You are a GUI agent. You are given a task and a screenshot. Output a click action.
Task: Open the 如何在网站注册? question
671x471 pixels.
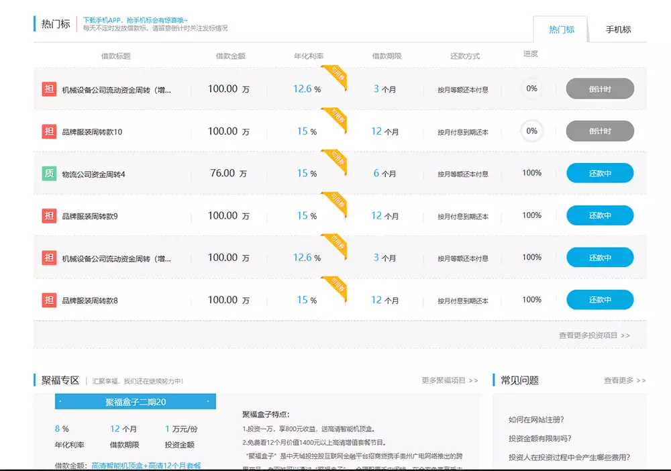pos(536,419)
